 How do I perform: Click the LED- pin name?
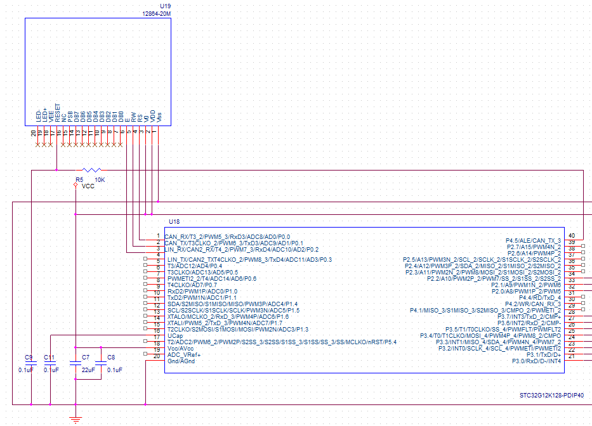pyautogui.click(x=39, y=115)
